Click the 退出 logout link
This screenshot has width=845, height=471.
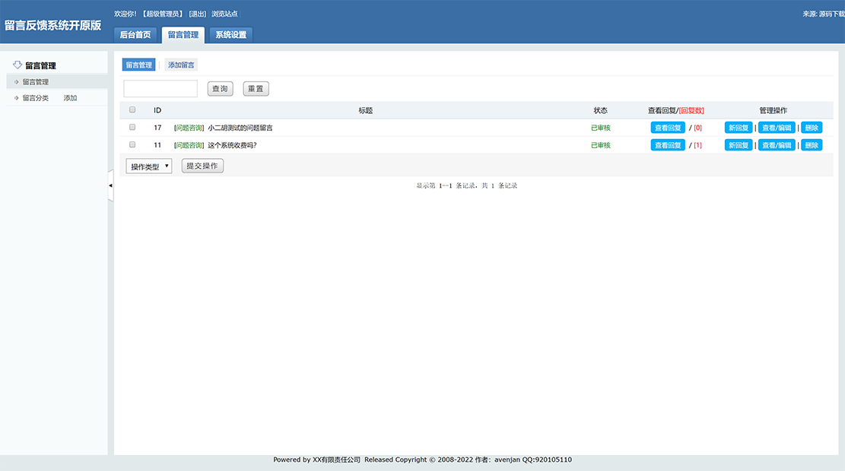tap(197, 14)
